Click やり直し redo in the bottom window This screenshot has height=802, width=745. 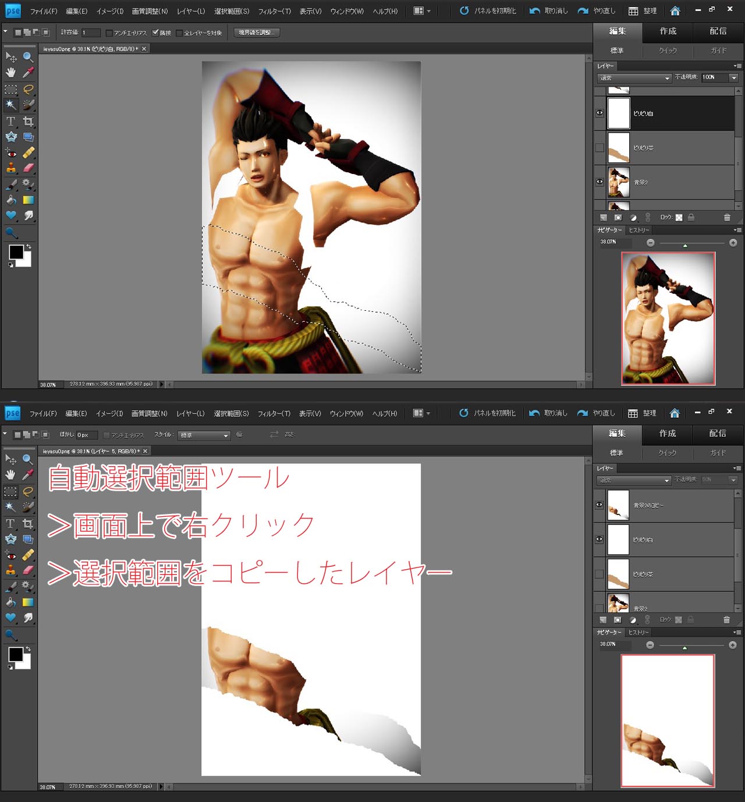(x=596, y=413)
